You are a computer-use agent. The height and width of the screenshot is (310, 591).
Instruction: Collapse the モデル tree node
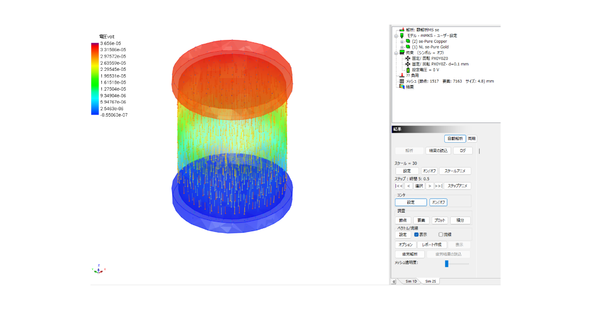pos(395,36)
